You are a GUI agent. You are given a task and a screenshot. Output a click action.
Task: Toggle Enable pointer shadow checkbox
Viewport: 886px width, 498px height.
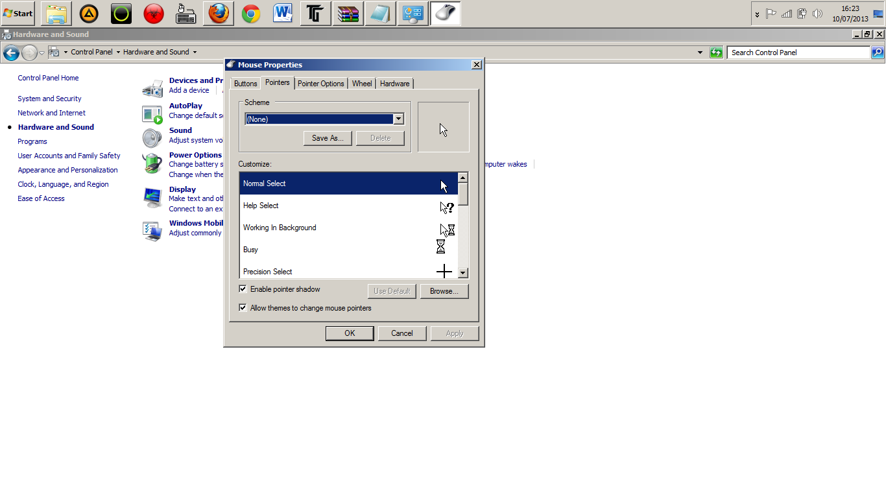point(243,289)
